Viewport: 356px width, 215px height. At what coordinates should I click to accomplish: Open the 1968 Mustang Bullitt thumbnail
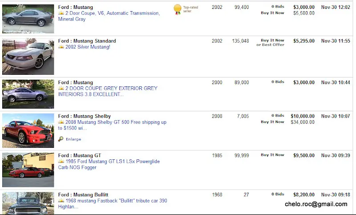pyautogui.click(x=28, y=204)
